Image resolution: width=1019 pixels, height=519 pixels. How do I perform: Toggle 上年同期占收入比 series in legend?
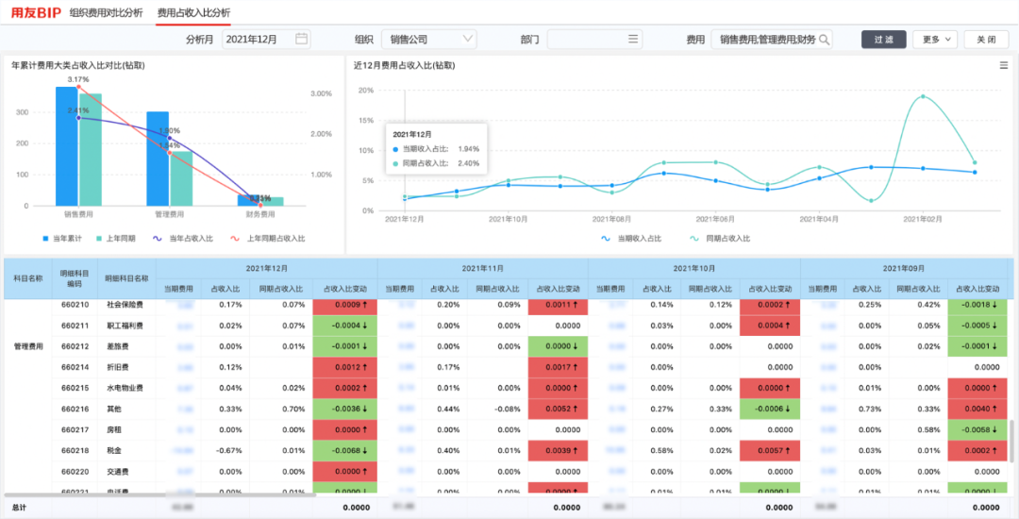pyautogui.click(x=235, y=239)
